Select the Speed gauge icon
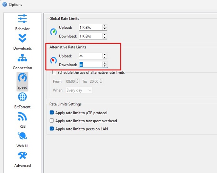 click(22, 78)
